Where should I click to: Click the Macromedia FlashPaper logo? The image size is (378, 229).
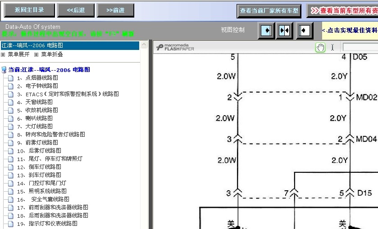(175, 47)
